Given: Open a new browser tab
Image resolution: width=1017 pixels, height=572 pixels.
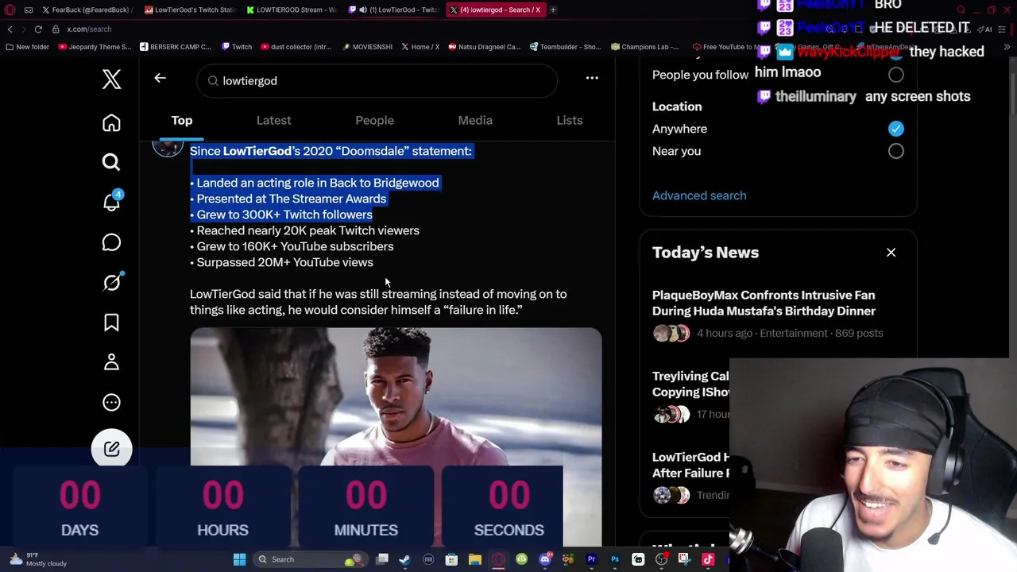Looking at the screenshot, I should coord(554,10).
